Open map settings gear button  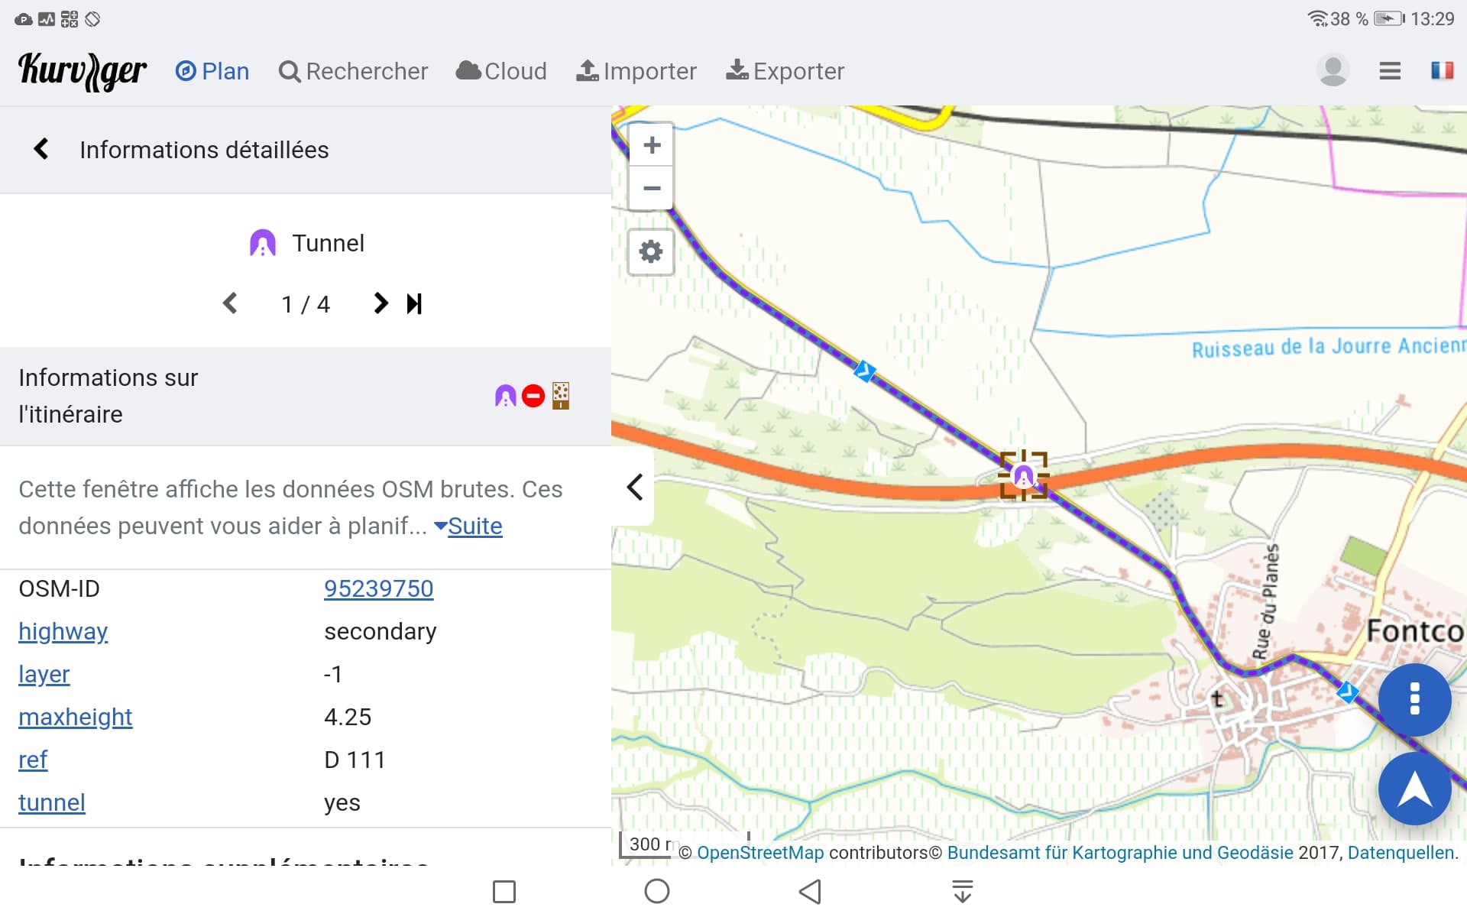tap(651, 251)
